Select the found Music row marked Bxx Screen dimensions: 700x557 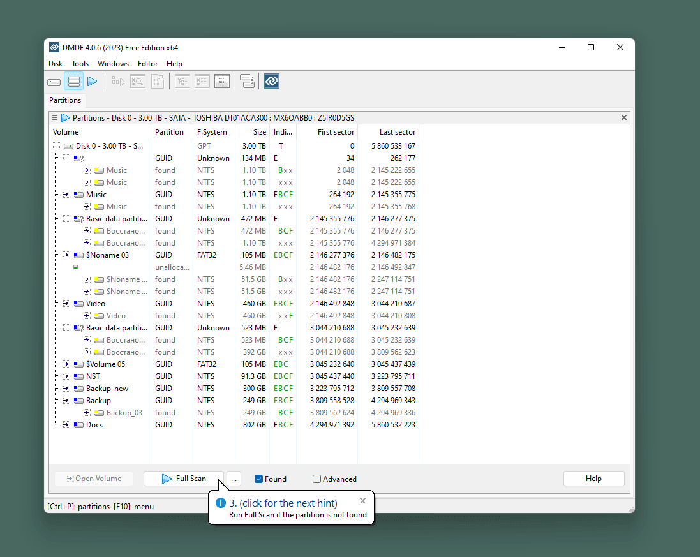coord(234,170)
